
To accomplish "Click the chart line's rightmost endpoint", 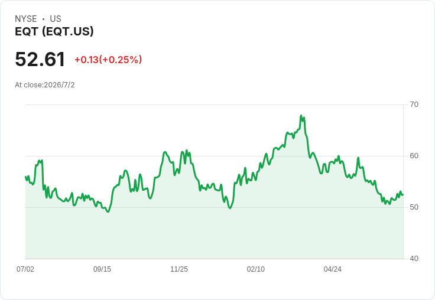I will tap(403, 195).
